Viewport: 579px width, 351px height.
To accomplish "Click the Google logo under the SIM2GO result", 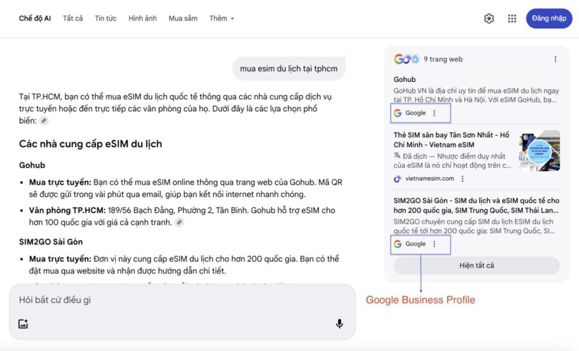I will coord(397,244).
